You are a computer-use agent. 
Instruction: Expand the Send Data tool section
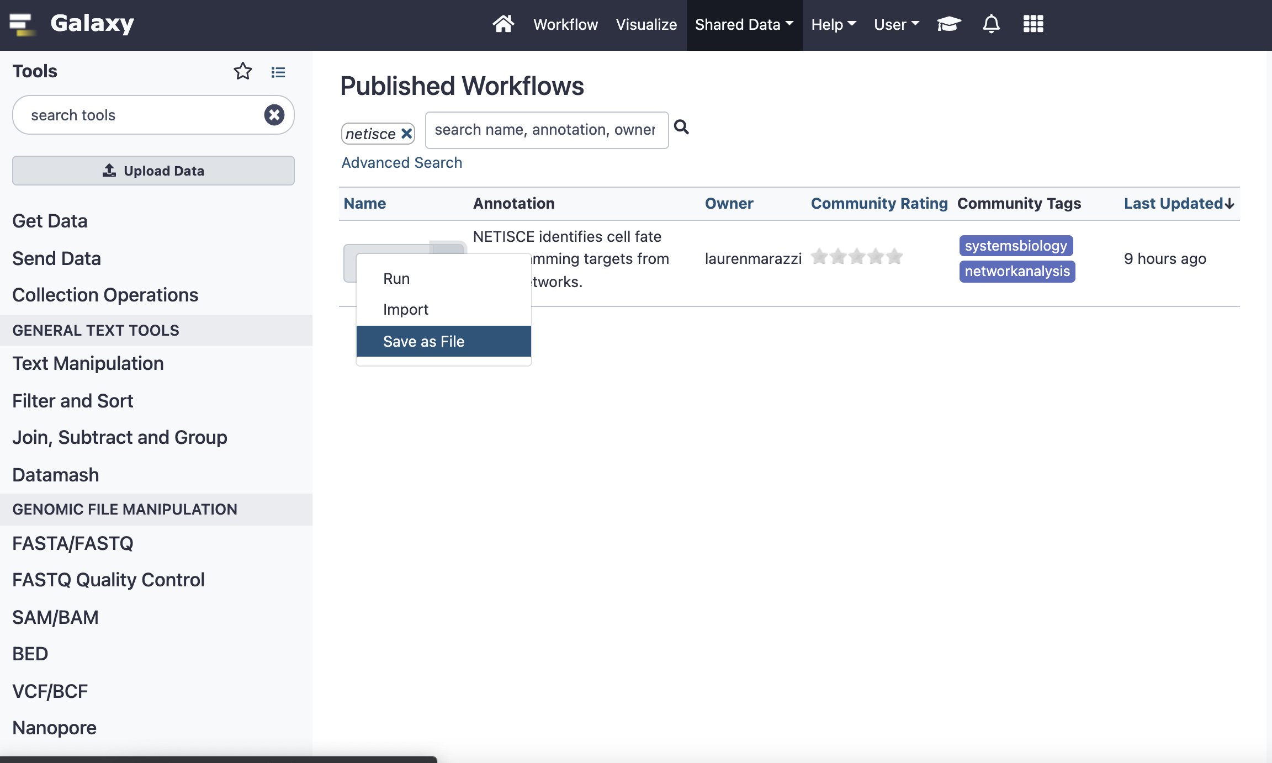pos(56,258)
